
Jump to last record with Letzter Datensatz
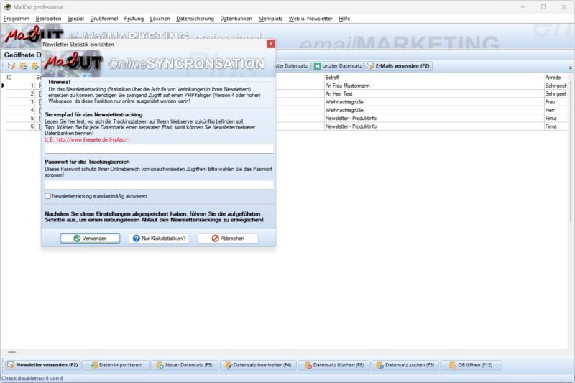click(338, 66)
